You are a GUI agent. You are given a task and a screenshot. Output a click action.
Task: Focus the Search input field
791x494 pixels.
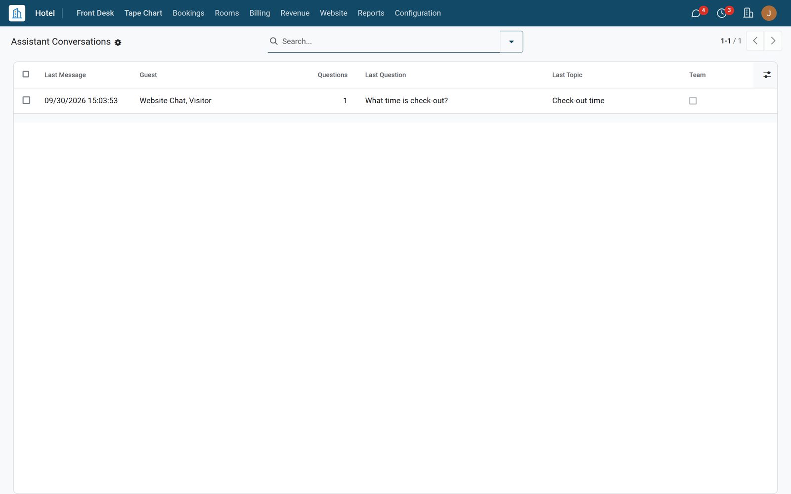tap(389, 41)
